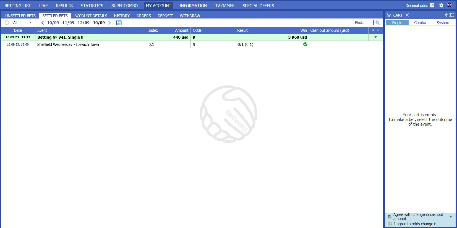
Task: Switch to UNSETTLED BETS tab
Action: coord(20,16)
